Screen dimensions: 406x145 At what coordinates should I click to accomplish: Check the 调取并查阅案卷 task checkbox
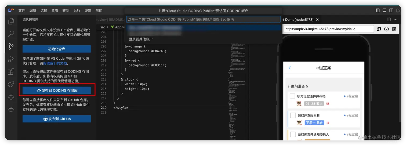point(293,115)
